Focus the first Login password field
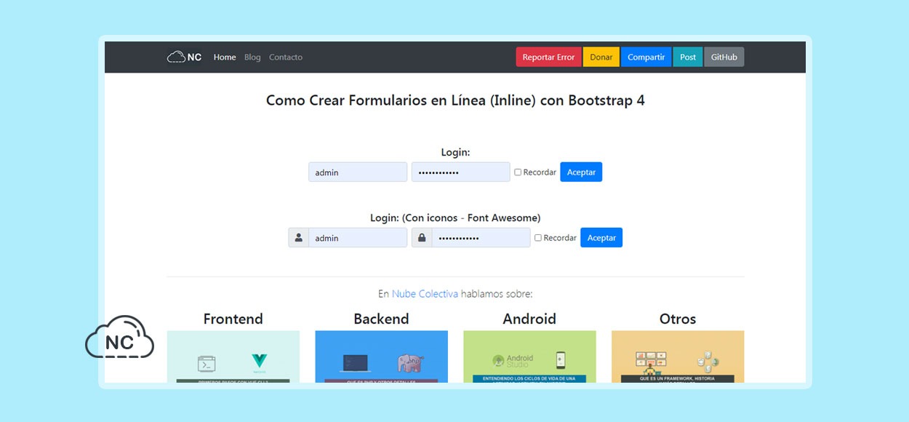 (461, 172)
